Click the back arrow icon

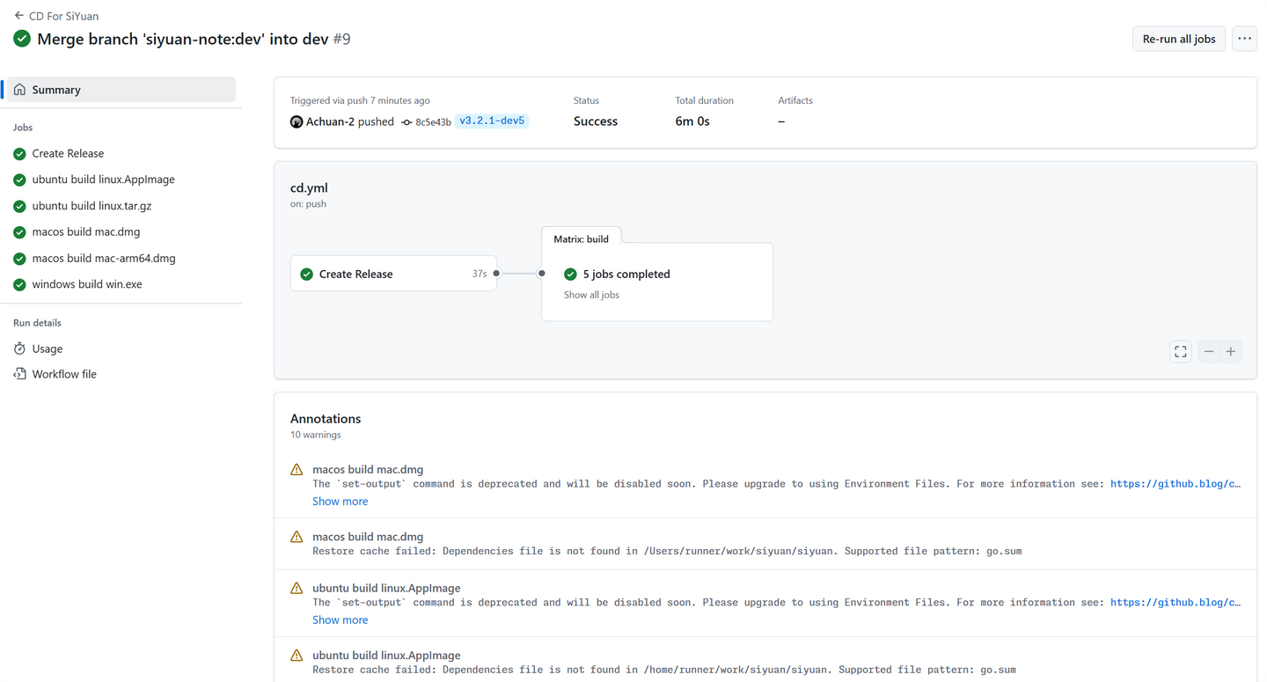click(x=18, y=16)
